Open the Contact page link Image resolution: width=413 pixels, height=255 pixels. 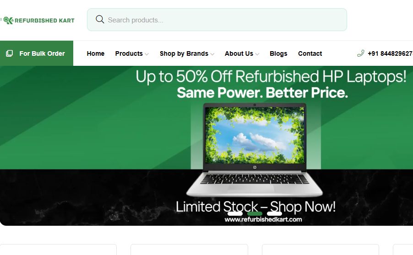point(310,53)
